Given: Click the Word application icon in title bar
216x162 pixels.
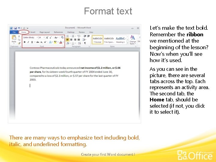Looking at the screenshot, I should click(x=11, y=28).
